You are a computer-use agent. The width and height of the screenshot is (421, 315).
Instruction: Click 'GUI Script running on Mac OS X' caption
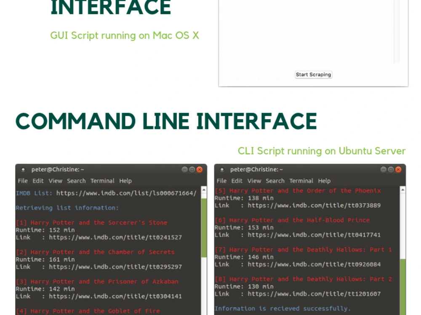click(x=125, y=36)
